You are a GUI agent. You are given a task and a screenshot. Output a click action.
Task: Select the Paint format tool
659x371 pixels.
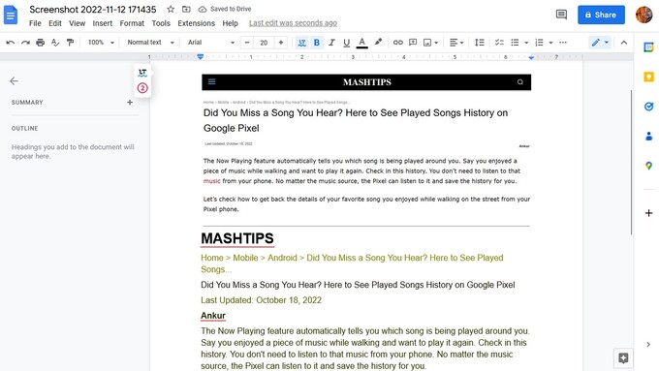[x=70, y=43]
